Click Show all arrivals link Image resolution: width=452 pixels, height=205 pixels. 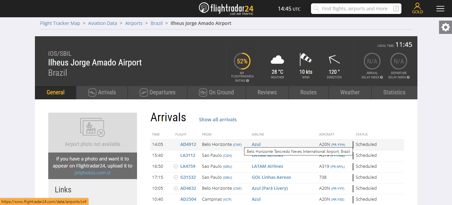pyautogui.click(x=218, y=120)
